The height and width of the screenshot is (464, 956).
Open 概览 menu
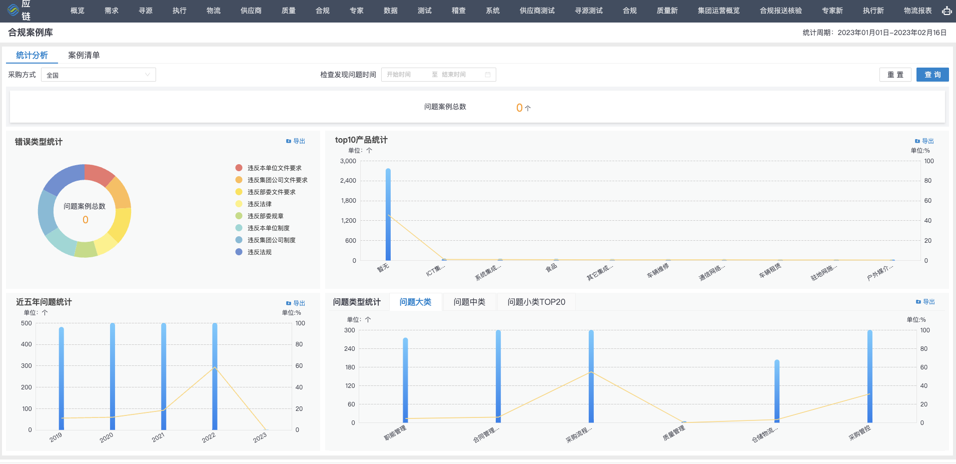pos(78,11)
